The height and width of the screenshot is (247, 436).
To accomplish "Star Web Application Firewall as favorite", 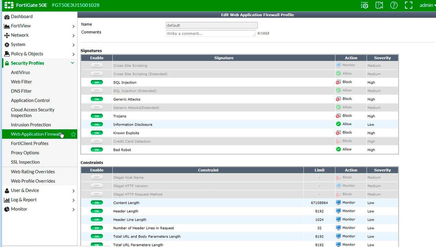I will pyautogui.click(x=73, y=134).
